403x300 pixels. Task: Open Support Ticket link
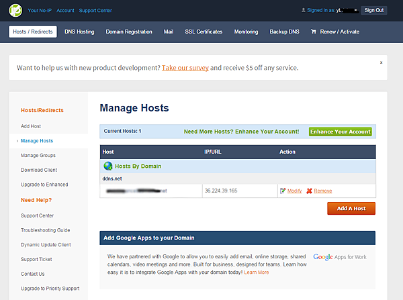click(36, 260)
